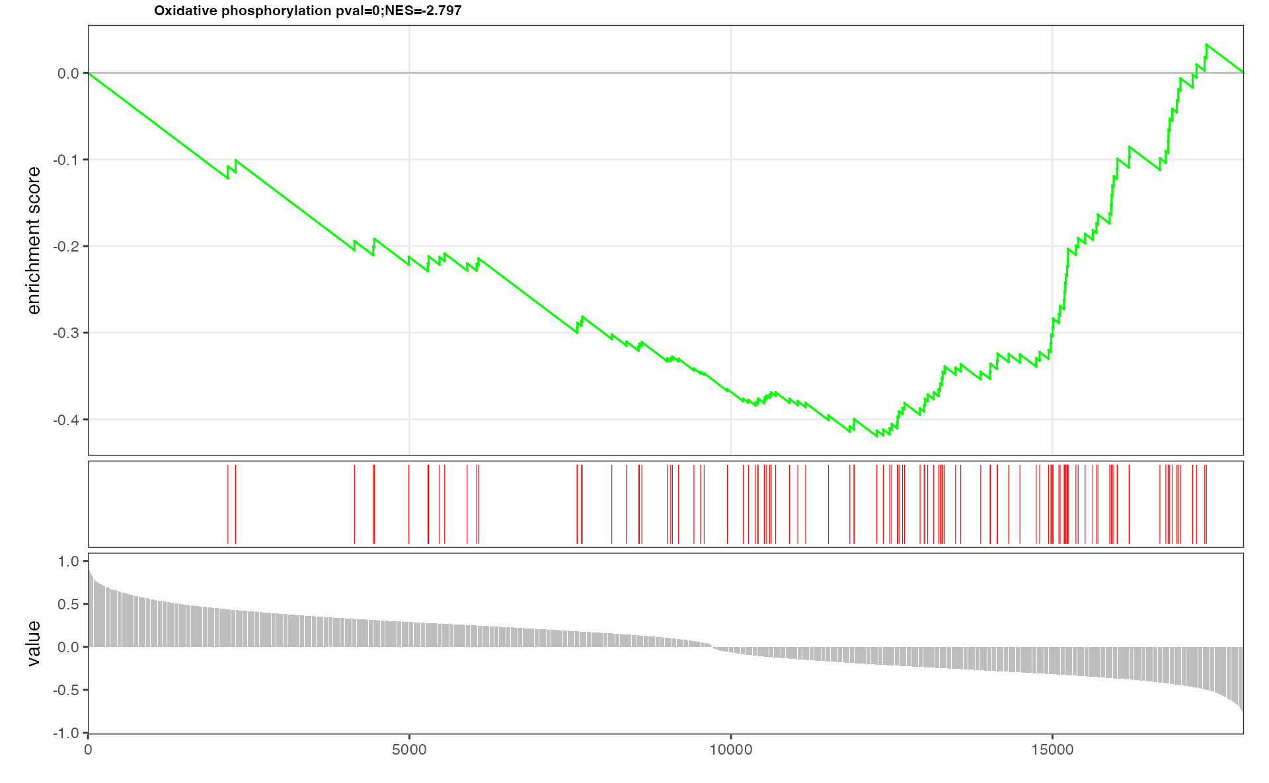Click the 'value' y-axis label
Image resolution: width=1269 pixels, height=783 pixels.
coord(34,644)
